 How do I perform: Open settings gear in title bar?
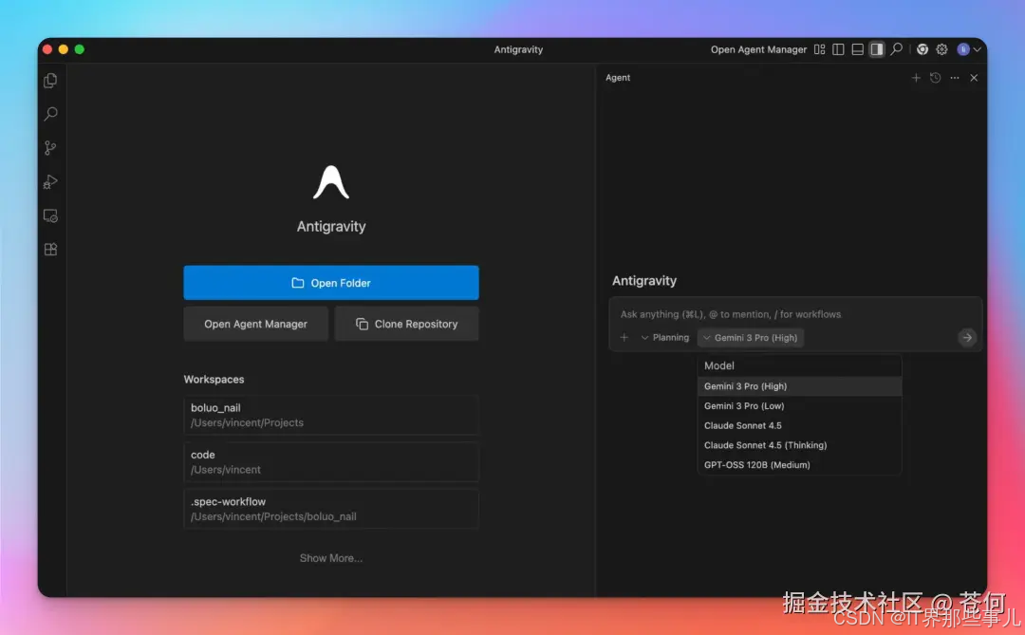point(942,49)
